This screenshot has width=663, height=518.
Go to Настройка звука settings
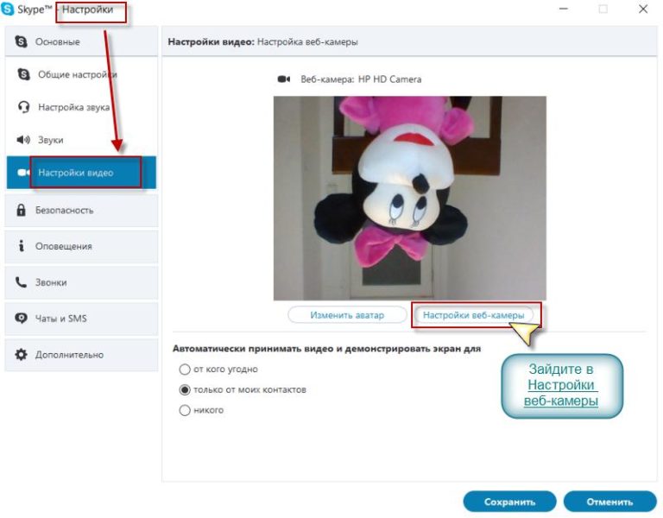[81, 107]
